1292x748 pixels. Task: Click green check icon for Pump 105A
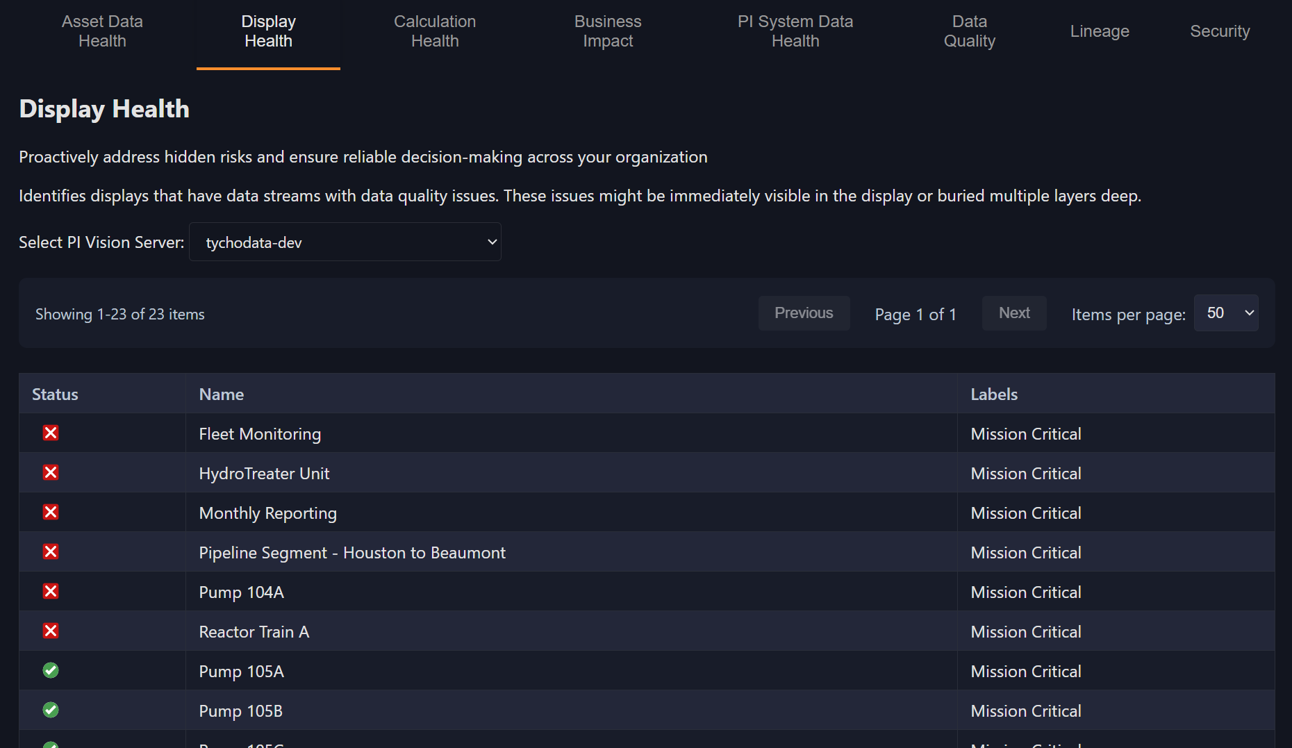coord(51,671)
